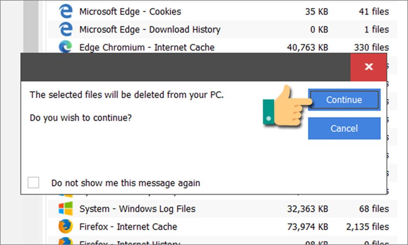Viewport: 408px width, 245px height.
Task: Select 'System - Windows Log Files' row
Action: click(137, 209)
